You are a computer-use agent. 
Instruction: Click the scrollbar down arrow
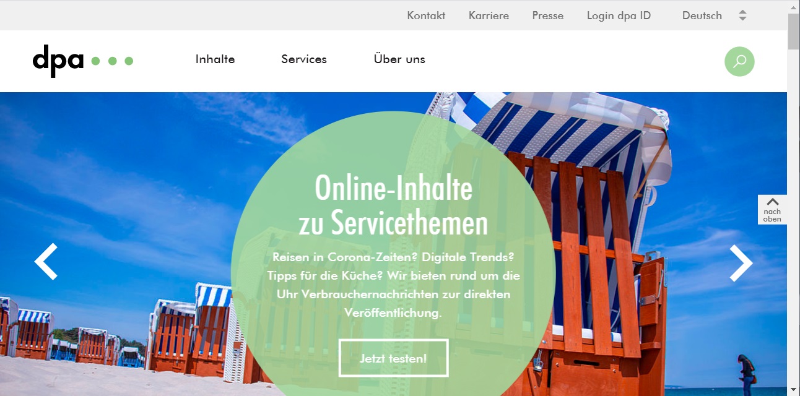click(x=793, y=390)
